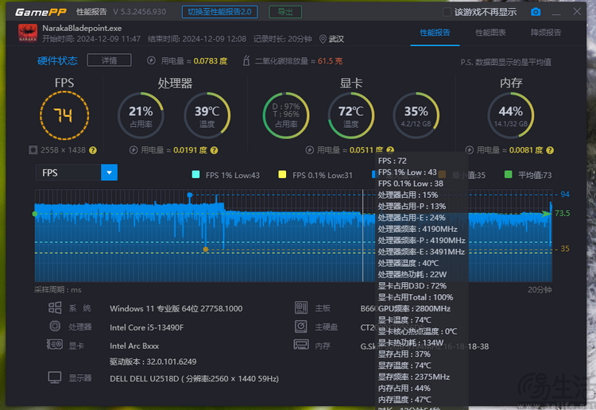
Task: Switch to the 性能图表 tab
Action: click(490, 33)
